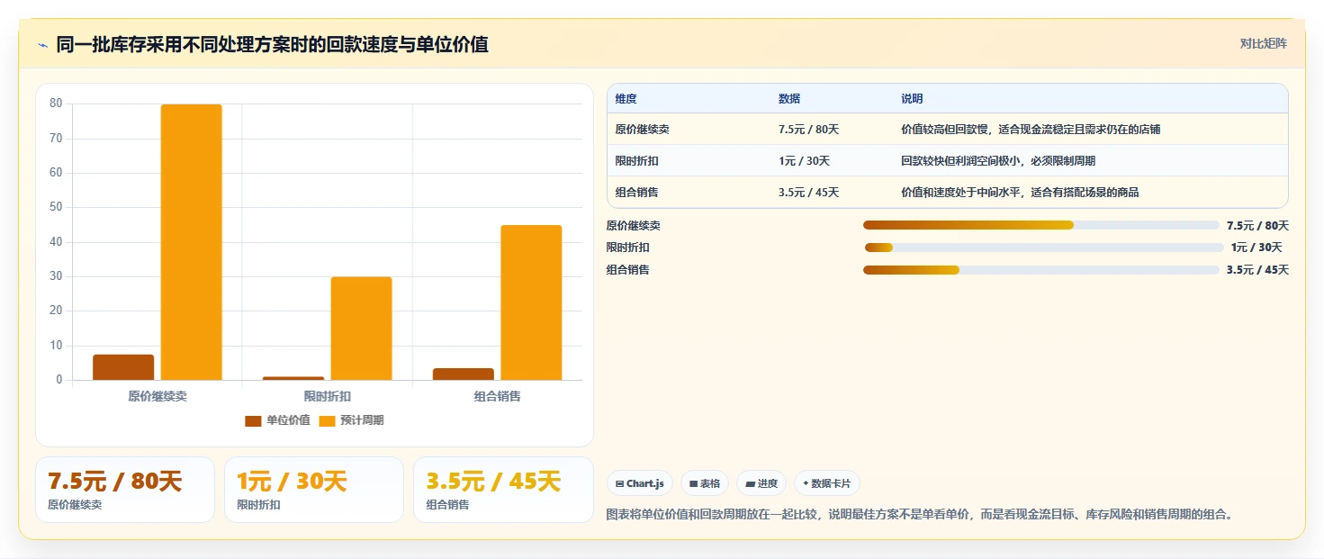Click the 对比矩阵 label in header
This screenshot has width=1324, height=559.
pos(1264,43)
